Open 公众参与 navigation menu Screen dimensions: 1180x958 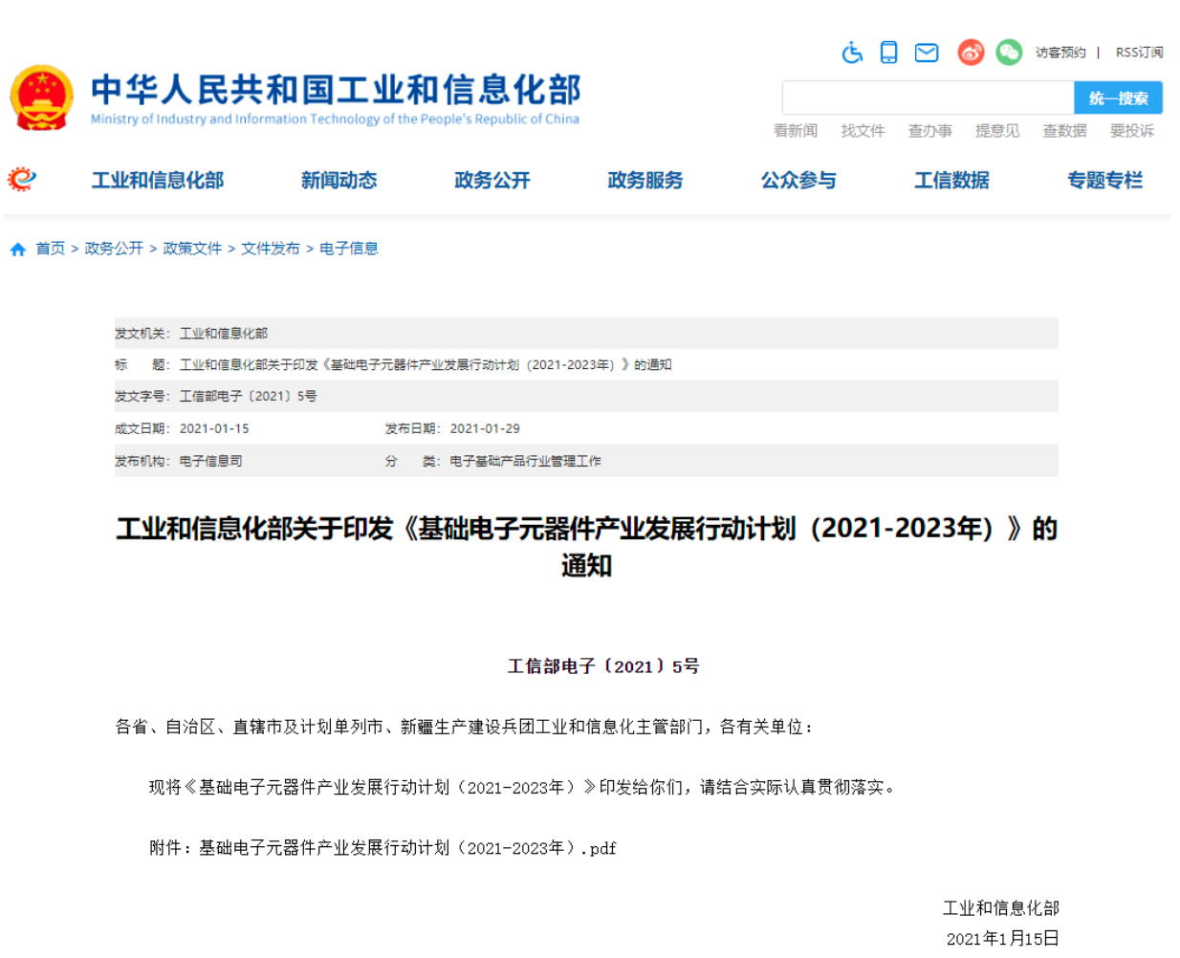(x=798, y=180)
